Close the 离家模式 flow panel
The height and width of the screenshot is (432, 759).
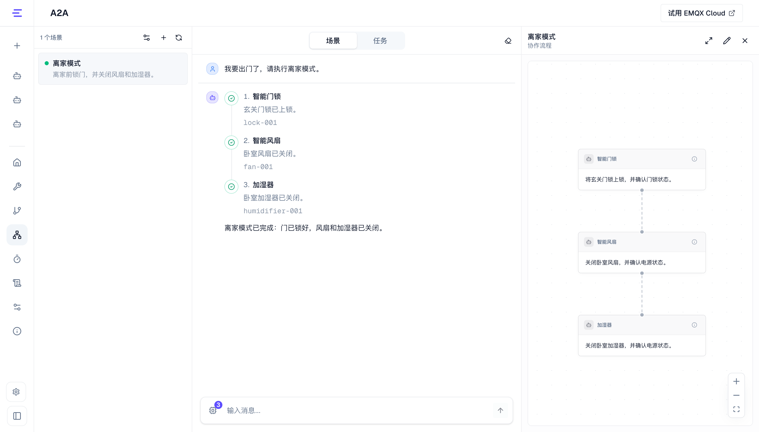[x=745, y=41]
